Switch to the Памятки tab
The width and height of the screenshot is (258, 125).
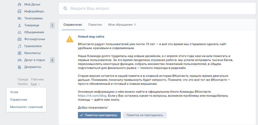point(95,25)
